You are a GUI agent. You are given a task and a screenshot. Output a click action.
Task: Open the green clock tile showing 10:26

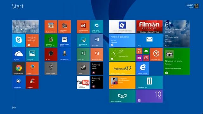pyautogui.click(x=122, y=54)
